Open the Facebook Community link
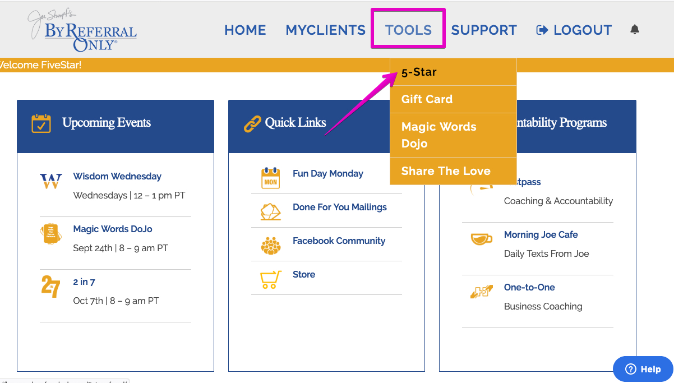This screenshot has width=674, height=383. pos(339,241)
